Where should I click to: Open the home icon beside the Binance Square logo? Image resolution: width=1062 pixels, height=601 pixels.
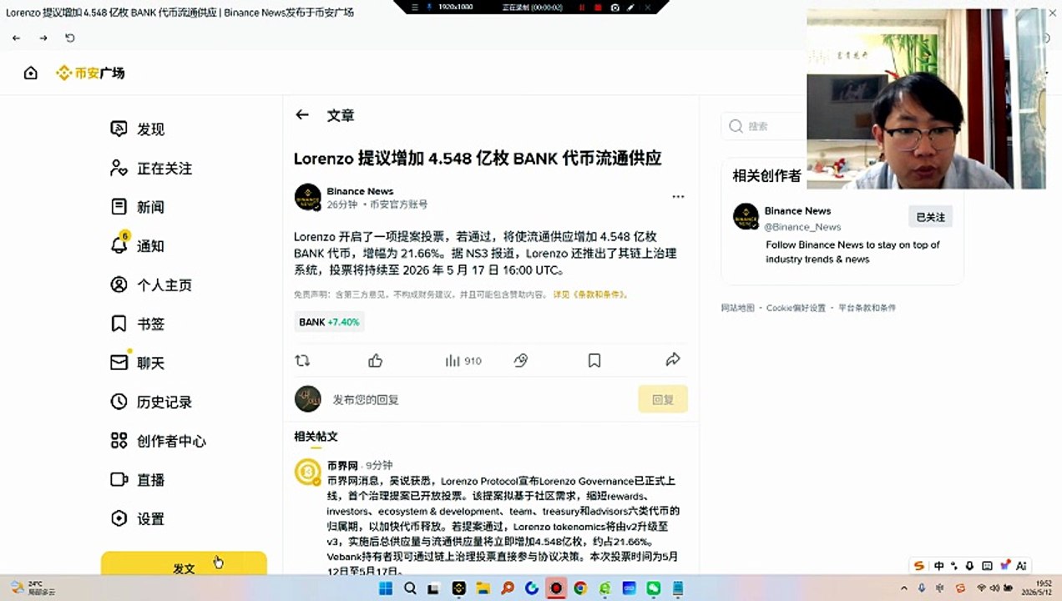coord(31,73)
